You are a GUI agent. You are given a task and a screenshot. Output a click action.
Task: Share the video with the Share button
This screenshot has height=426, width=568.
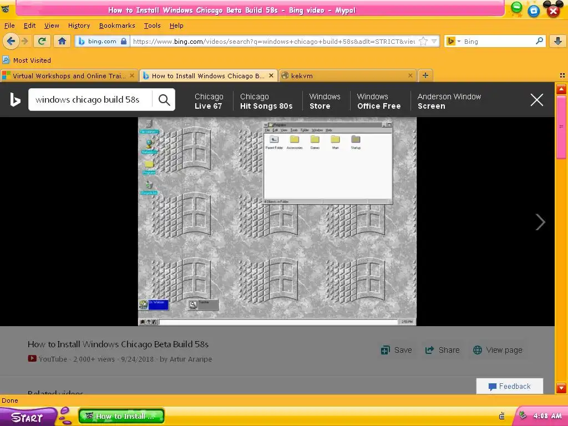coord(442,350)
